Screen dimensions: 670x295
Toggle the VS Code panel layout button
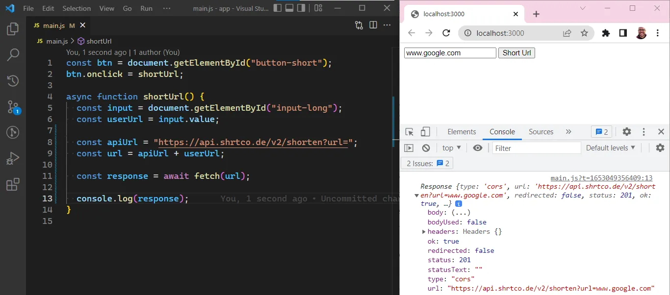tap(289, 8)
